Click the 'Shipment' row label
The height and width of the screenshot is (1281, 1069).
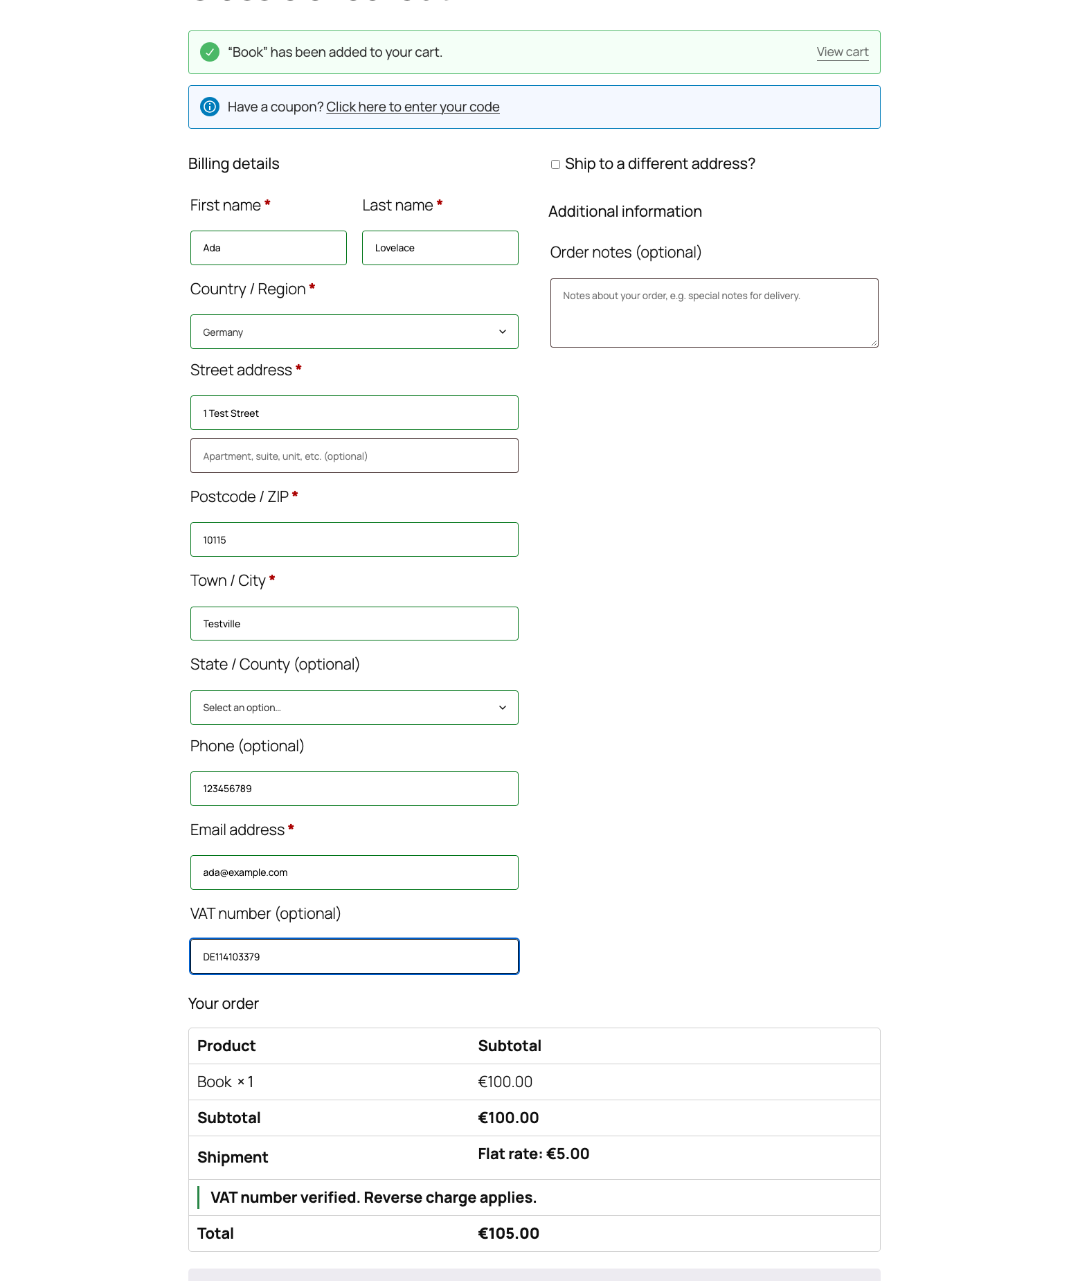tap(233, 1157)
